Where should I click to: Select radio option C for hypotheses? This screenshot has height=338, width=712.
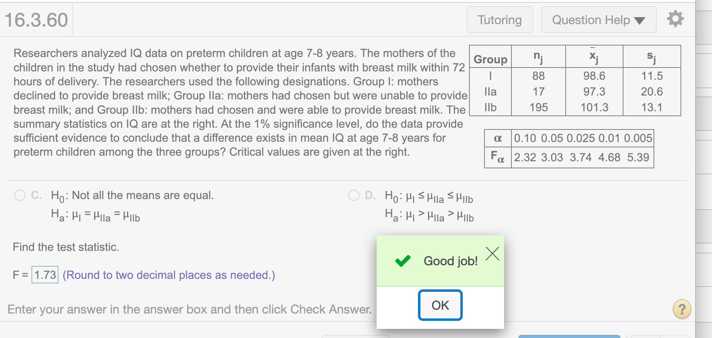[x=20, y=195]
